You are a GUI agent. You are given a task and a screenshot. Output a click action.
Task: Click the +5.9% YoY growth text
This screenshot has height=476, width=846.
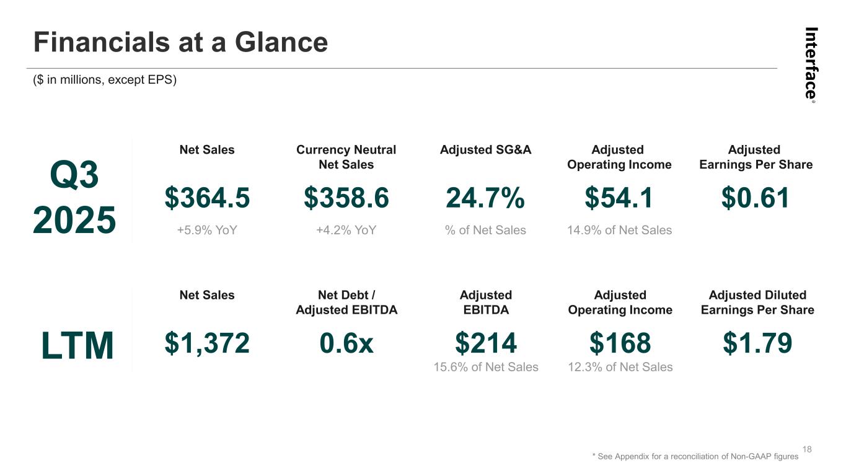[x=207, y=231]
